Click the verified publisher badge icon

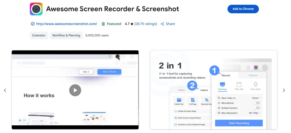33,24
